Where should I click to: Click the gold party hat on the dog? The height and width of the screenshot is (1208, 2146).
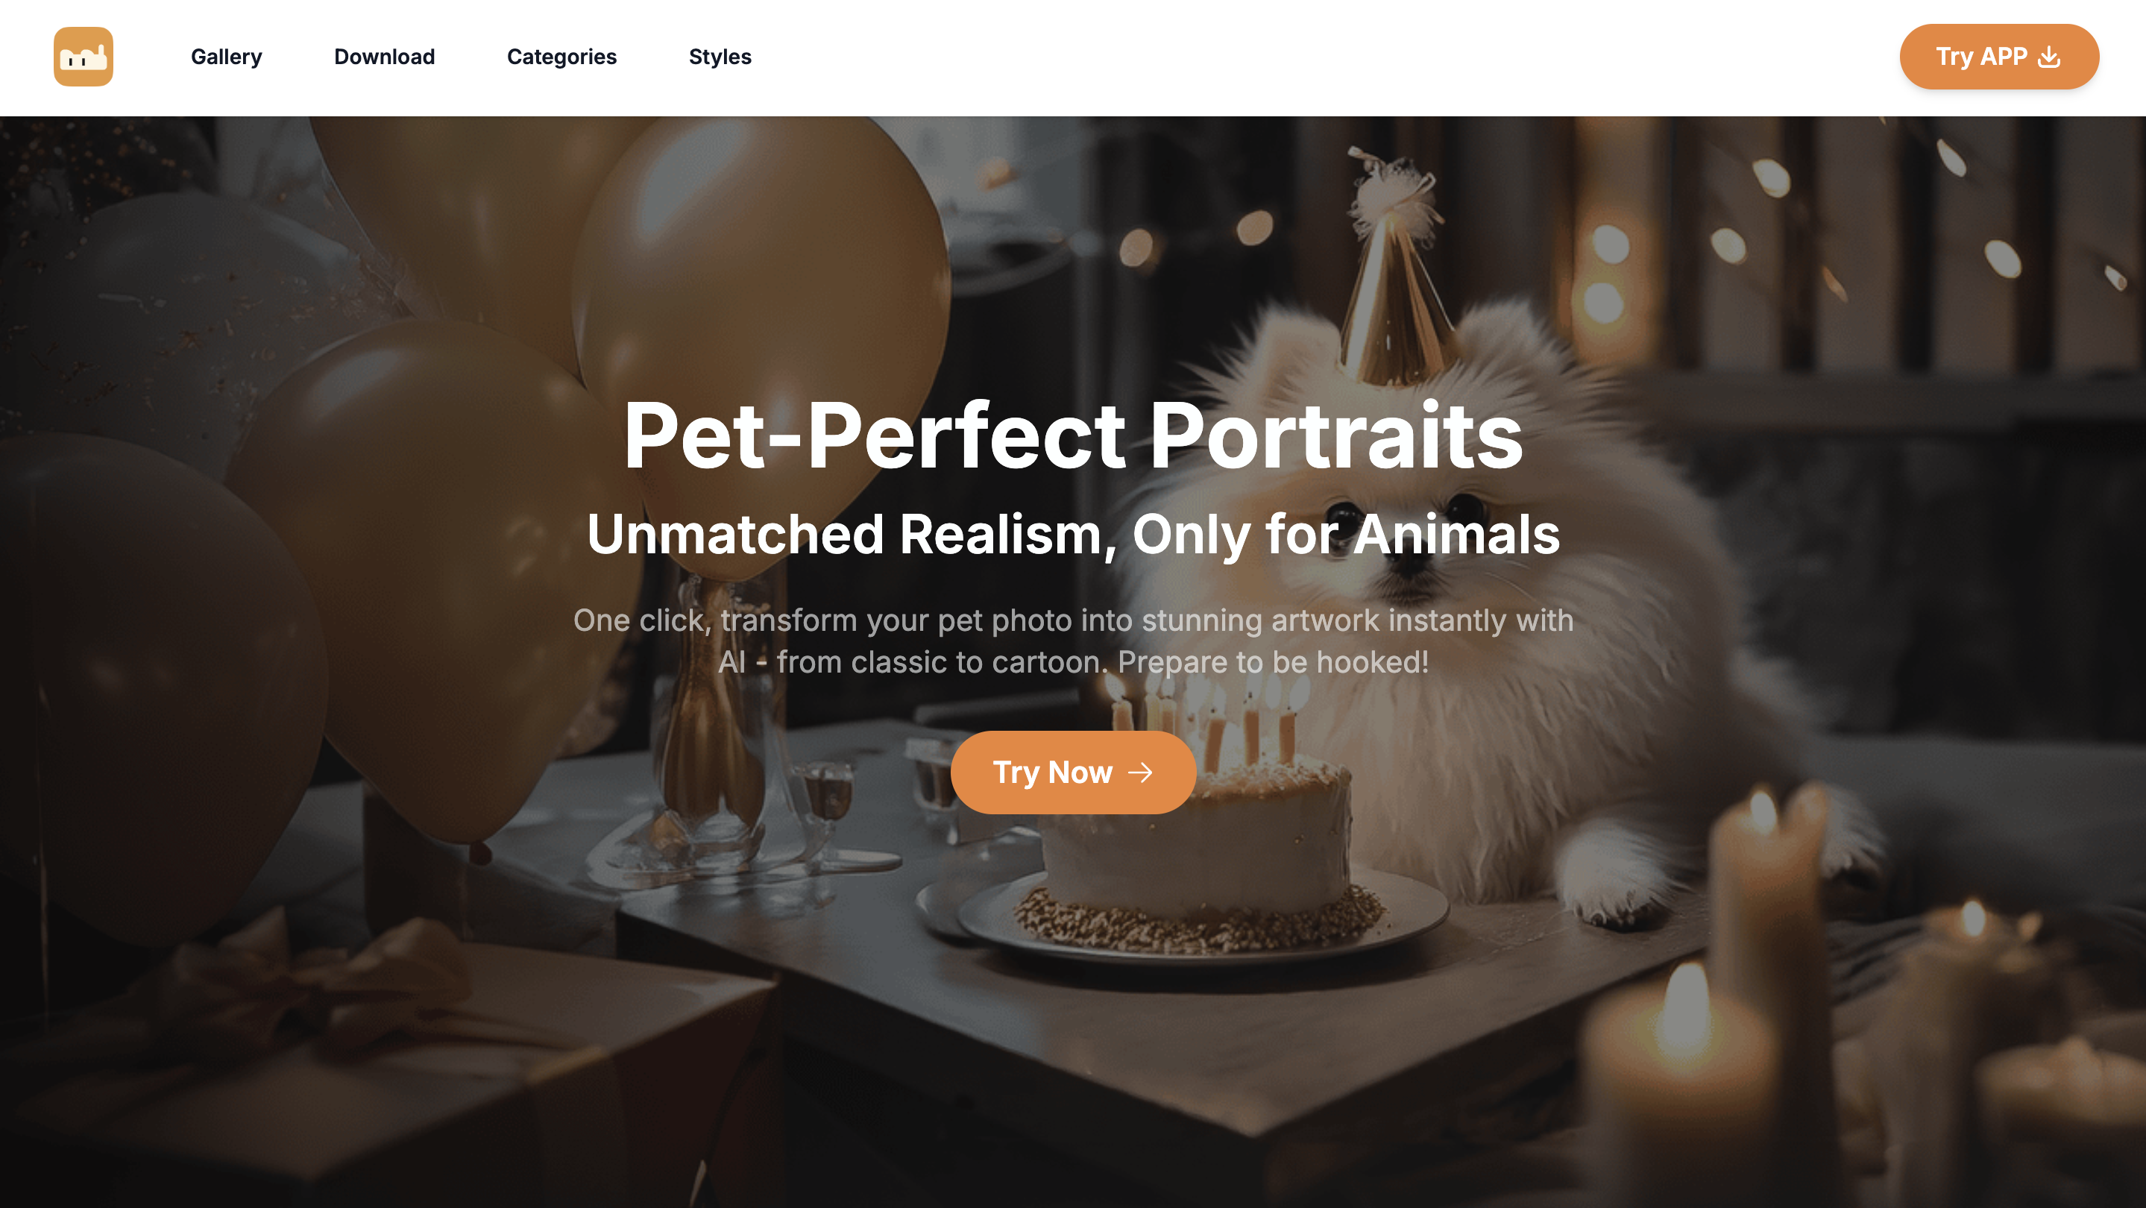coord(1393,275)
